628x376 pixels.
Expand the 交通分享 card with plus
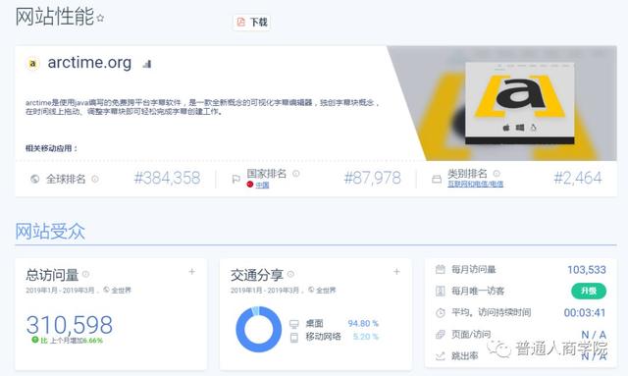(396, 272)
